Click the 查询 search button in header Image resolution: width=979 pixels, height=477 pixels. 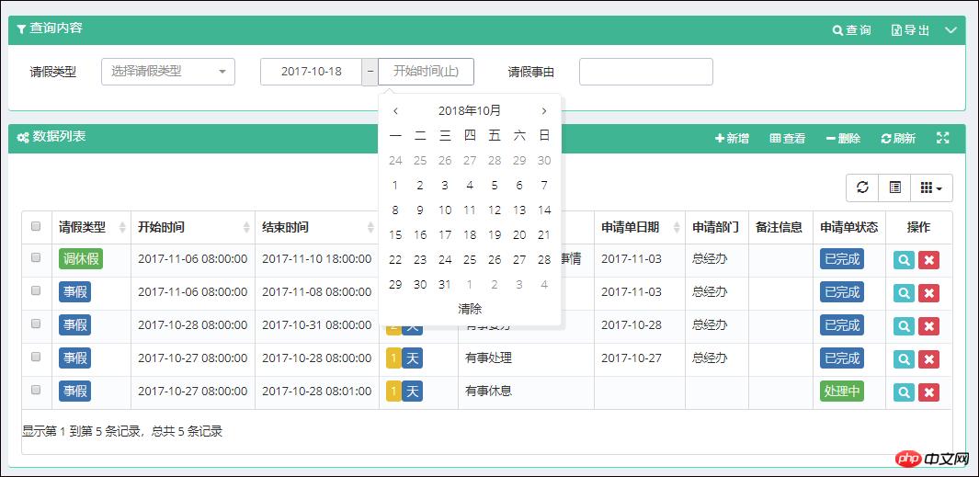click(x=851, y=30)
